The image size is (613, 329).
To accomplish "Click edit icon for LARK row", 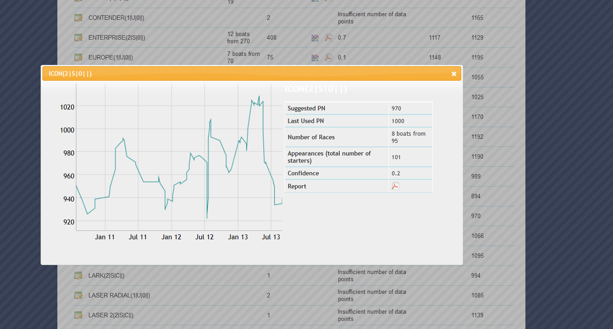I will point(79,275).
